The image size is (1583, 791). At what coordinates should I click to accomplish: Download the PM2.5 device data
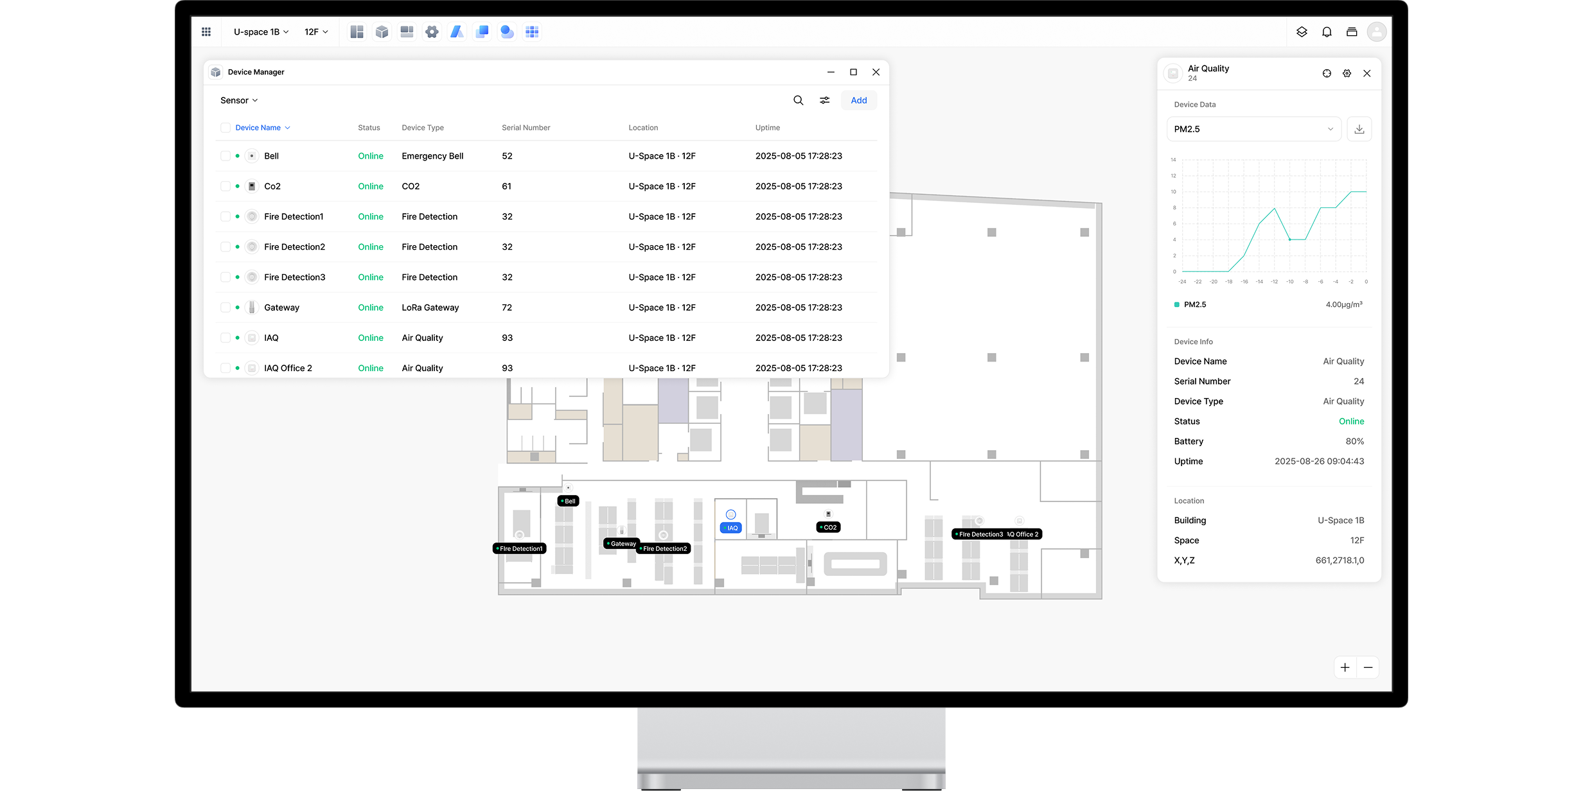pos(1359,129)
